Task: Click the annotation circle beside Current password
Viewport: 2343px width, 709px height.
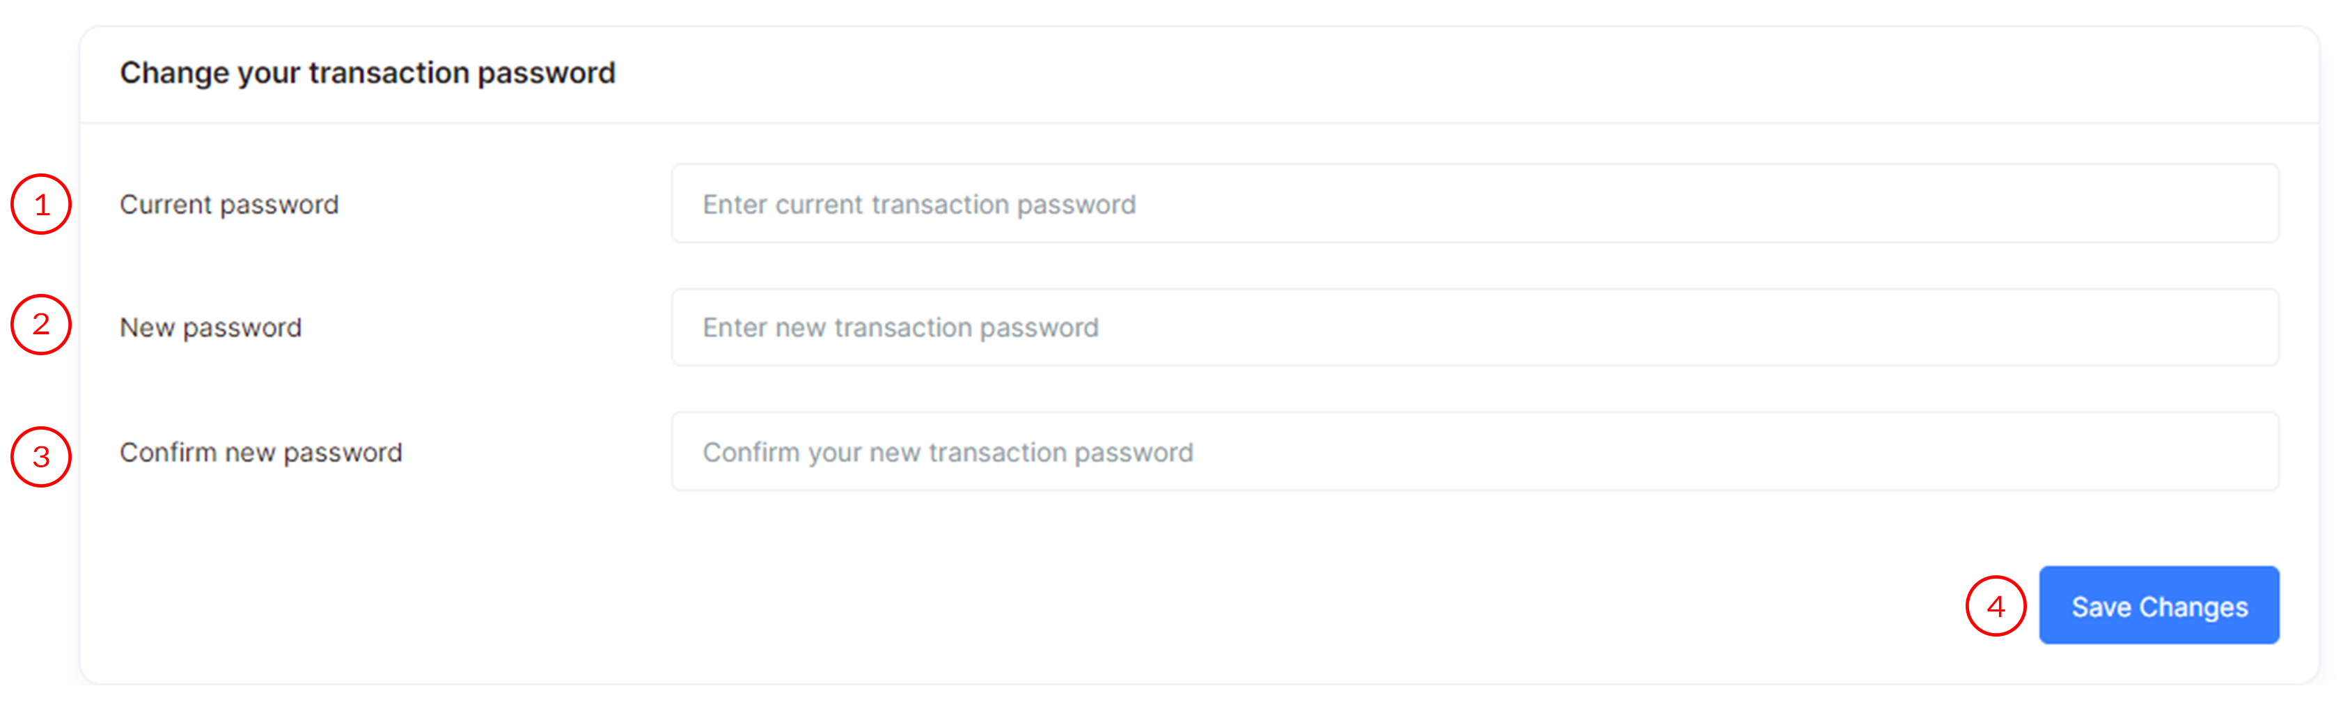Action: point(41,205)
